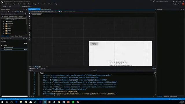Switch to Design view button

(x=32, y=68)
